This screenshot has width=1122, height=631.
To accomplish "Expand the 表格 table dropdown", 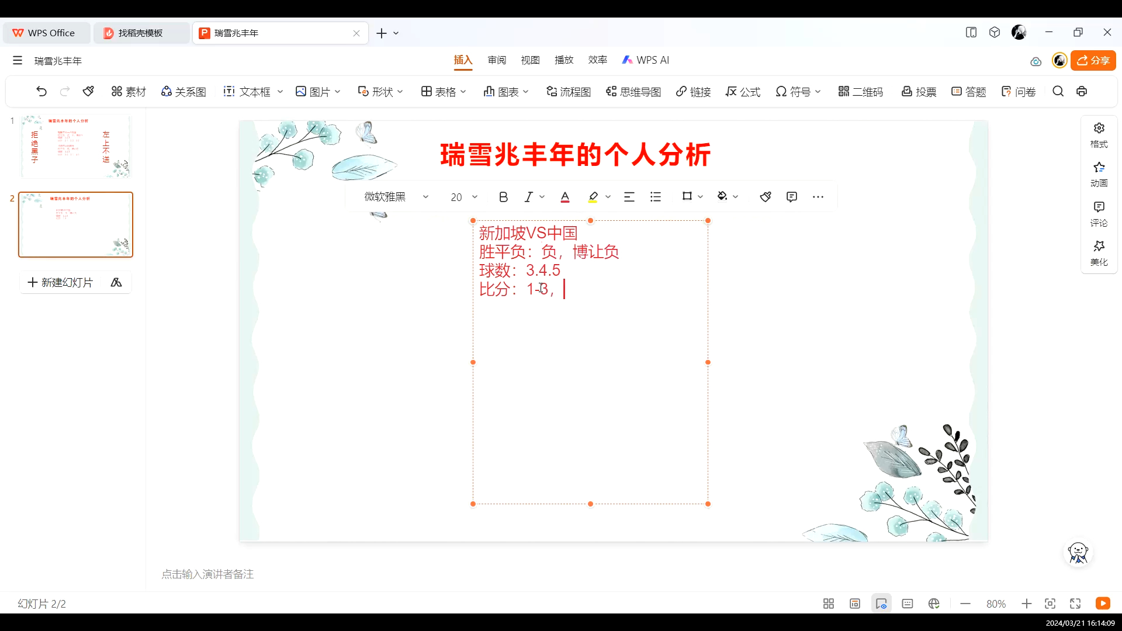I will coord(463,92).
